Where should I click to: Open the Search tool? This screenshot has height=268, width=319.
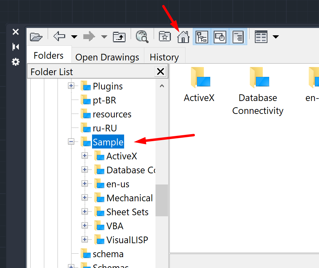click(142, 36)
